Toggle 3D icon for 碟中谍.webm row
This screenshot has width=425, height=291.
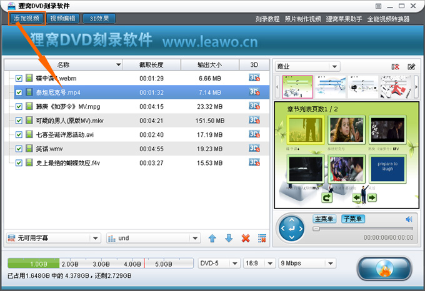(x=254, y=78)
